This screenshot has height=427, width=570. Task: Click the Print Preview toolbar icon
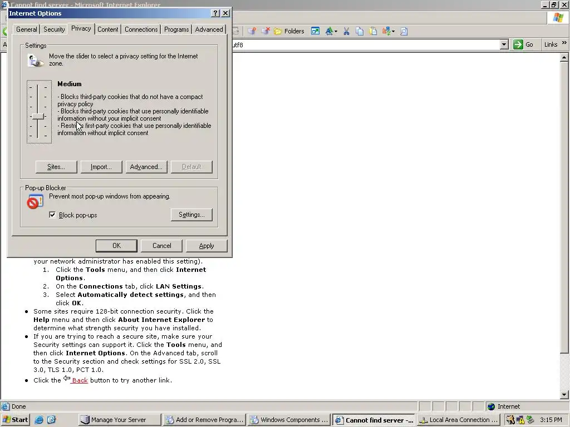[x=404, y=31]
